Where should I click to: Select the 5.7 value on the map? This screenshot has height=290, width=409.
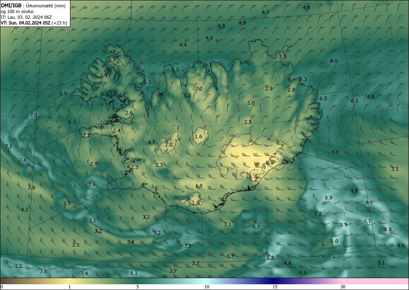tap(90, 103)
